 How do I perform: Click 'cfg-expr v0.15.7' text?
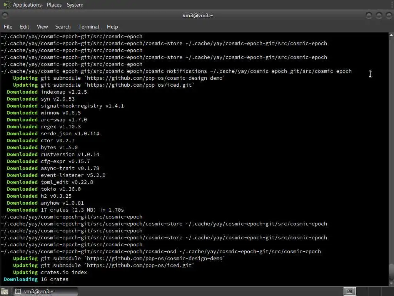(x=65, y=161)
